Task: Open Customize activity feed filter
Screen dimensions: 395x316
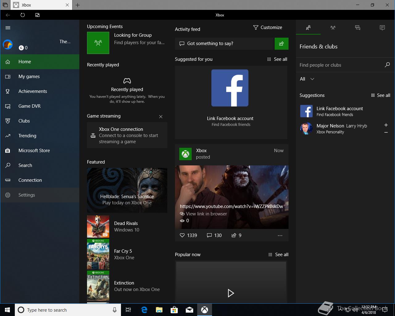Action: click(x=268, y=27)
